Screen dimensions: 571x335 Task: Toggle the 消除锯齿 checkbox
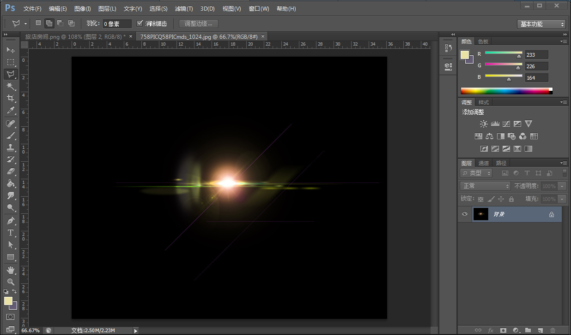pos(140,24)
